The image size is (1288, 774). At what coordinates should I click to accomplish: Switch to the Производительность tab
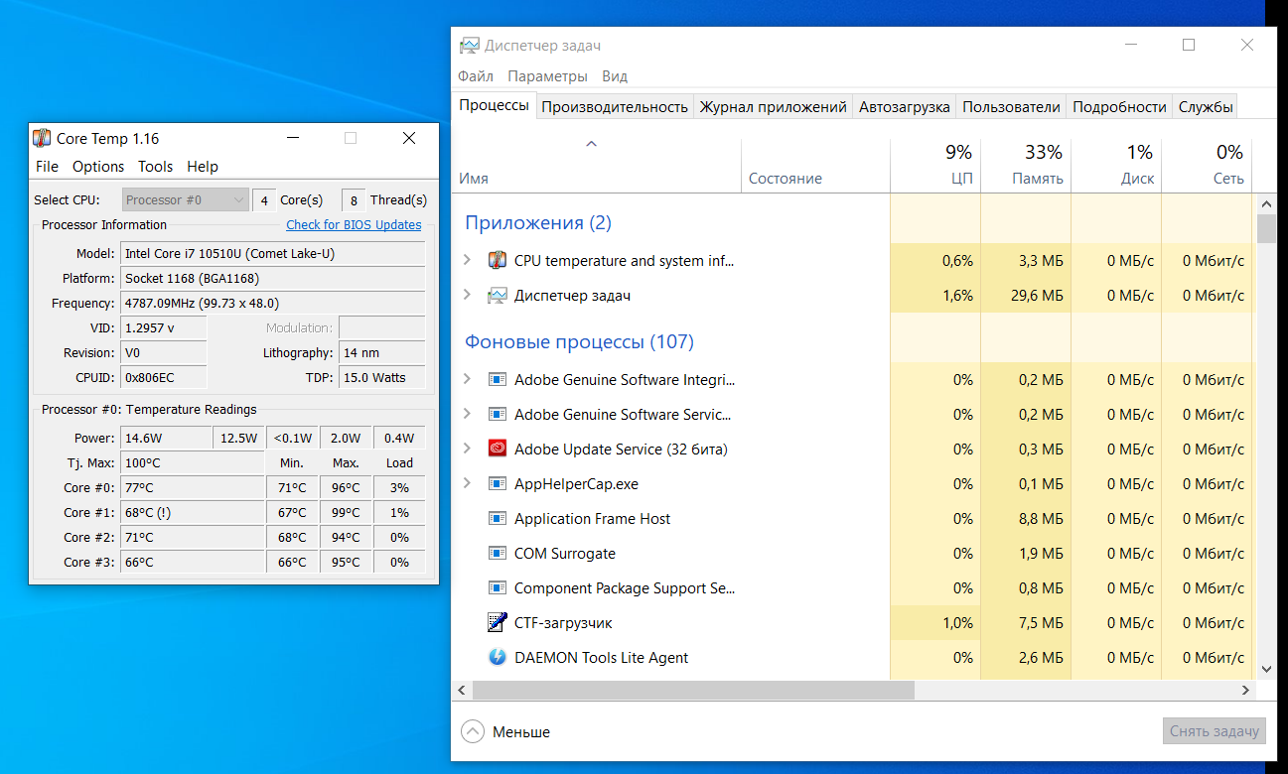(x=615, y=107)
